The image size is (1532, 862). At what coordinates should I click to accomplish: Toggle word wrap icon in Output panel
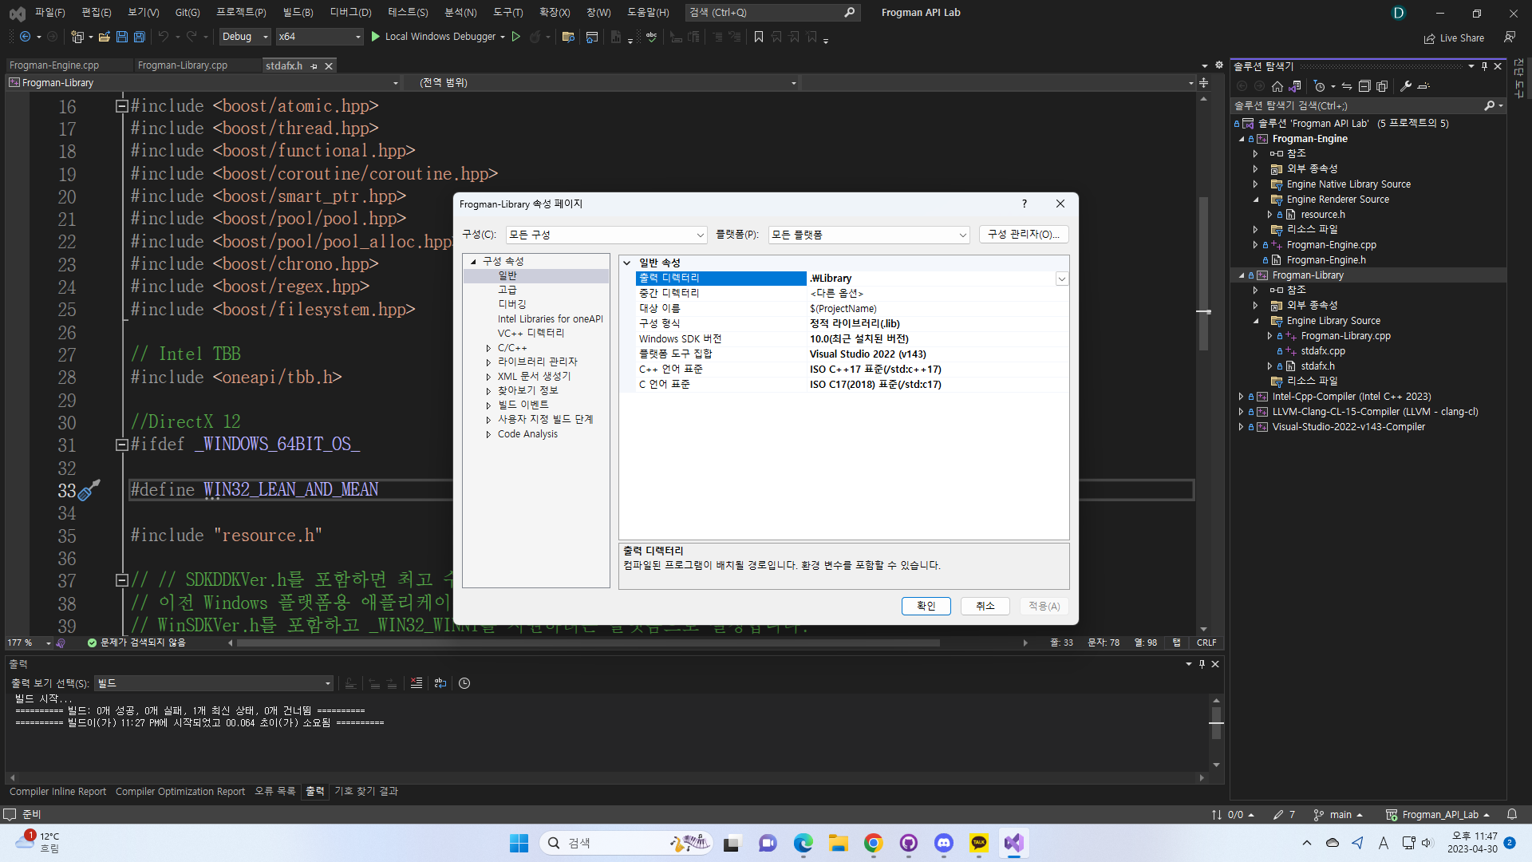(x=440, y=683)
